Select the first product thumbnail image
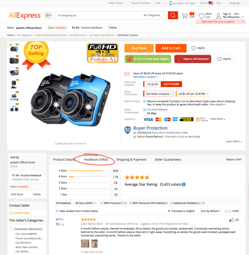Image resolution: width=249 pixels, height=255 pixels. pos(14,48)
